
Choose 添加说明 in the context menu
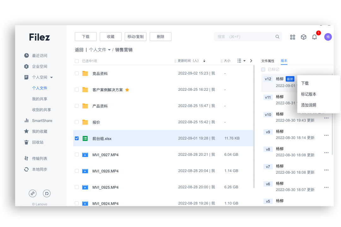[308, 105]
